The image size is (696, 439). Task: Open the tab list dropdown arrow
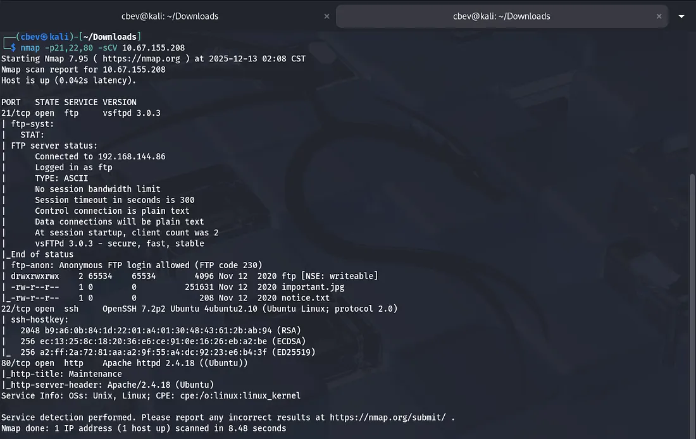click(x=681, y=16)
